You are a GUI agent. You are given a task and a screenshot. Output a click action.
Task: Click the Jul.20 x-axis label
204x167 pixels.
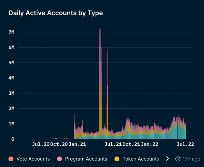coord(41,144)
